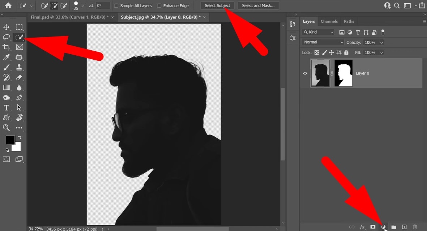Screen dimensions: 427x231
Task: Expand the status bar info chevron
Action: click(102, 229)
